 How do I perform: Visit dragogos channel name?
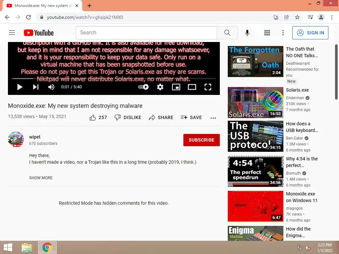pyautogui.click(x=294, y=208)
